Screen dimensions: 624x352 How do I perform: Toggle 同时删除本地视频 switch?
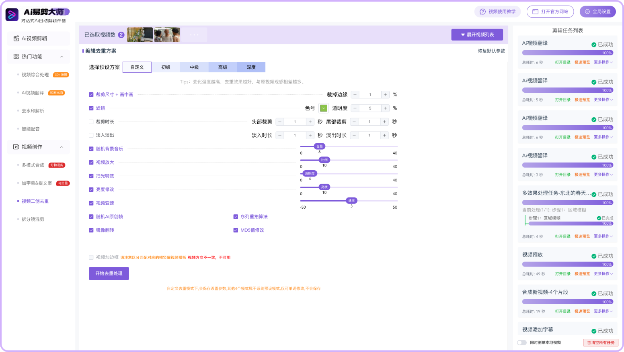[522, 343]
